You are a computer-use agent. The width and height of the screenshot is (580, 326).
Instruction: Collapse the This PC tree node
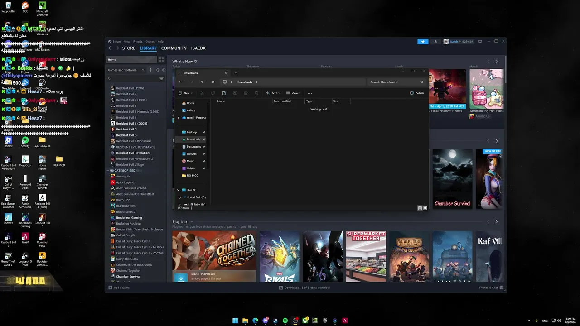tap(178, 190)
